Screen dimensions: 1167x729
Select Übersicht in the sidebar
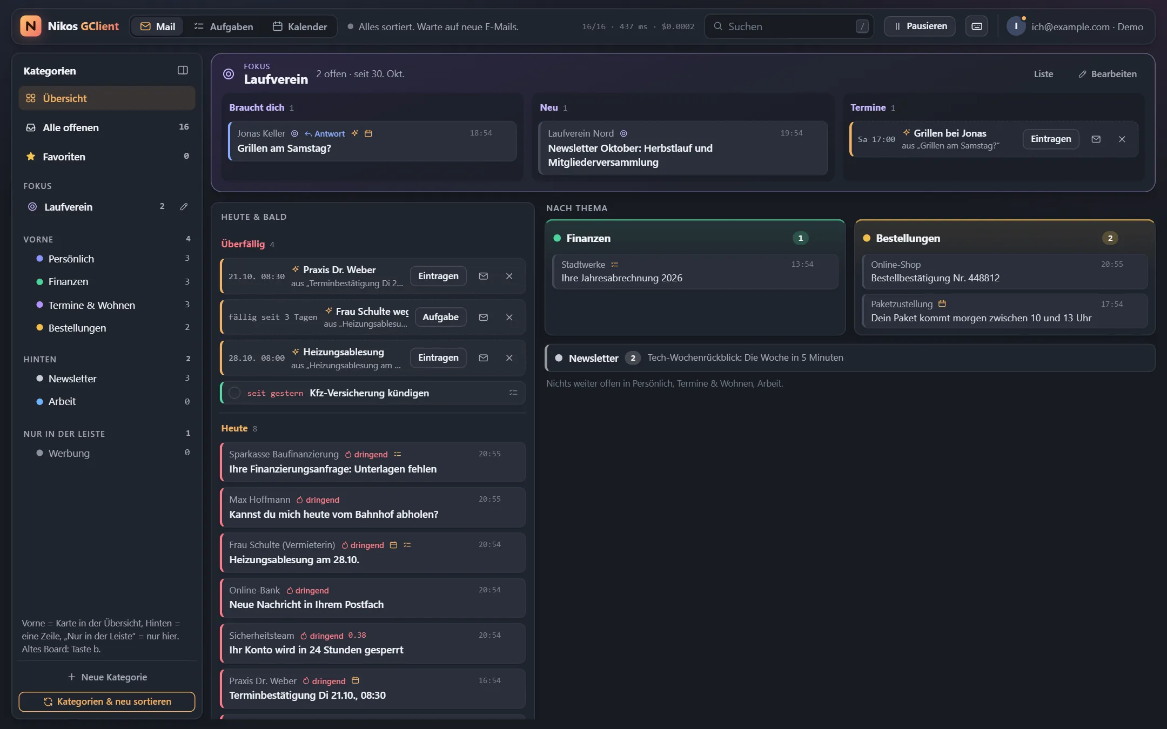(x=107, y=98)
